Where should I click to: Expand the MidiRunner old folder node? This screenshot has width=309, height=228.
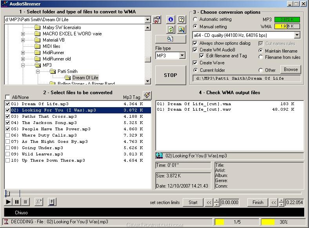[23, 59]
